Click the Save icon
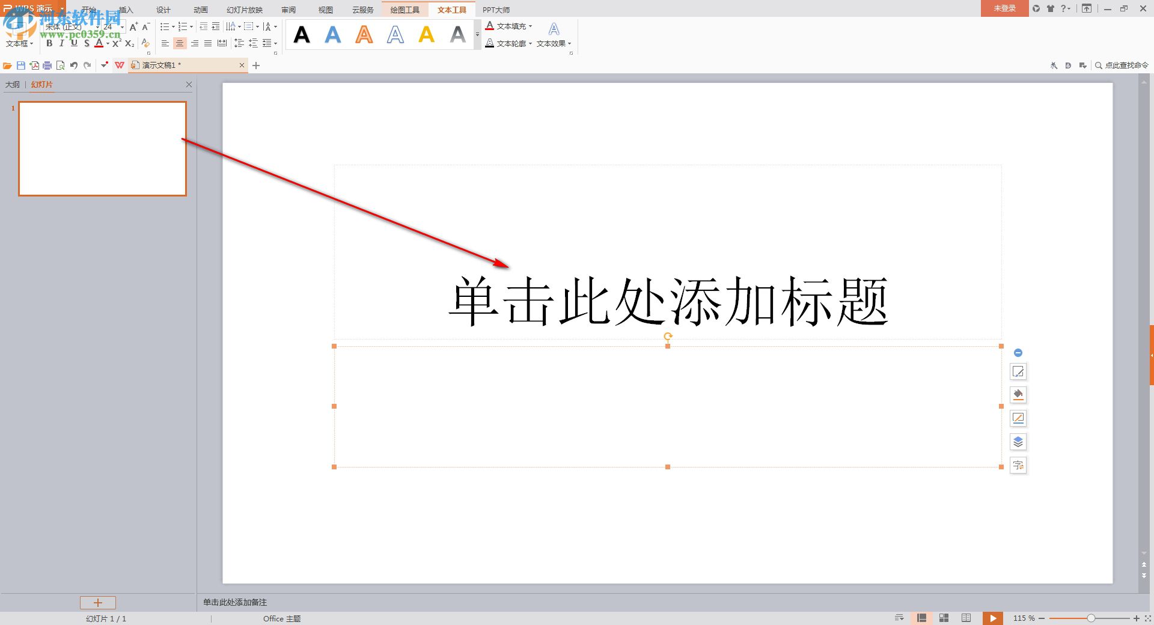Screen dimensions: 1154x625 point(20,65)
